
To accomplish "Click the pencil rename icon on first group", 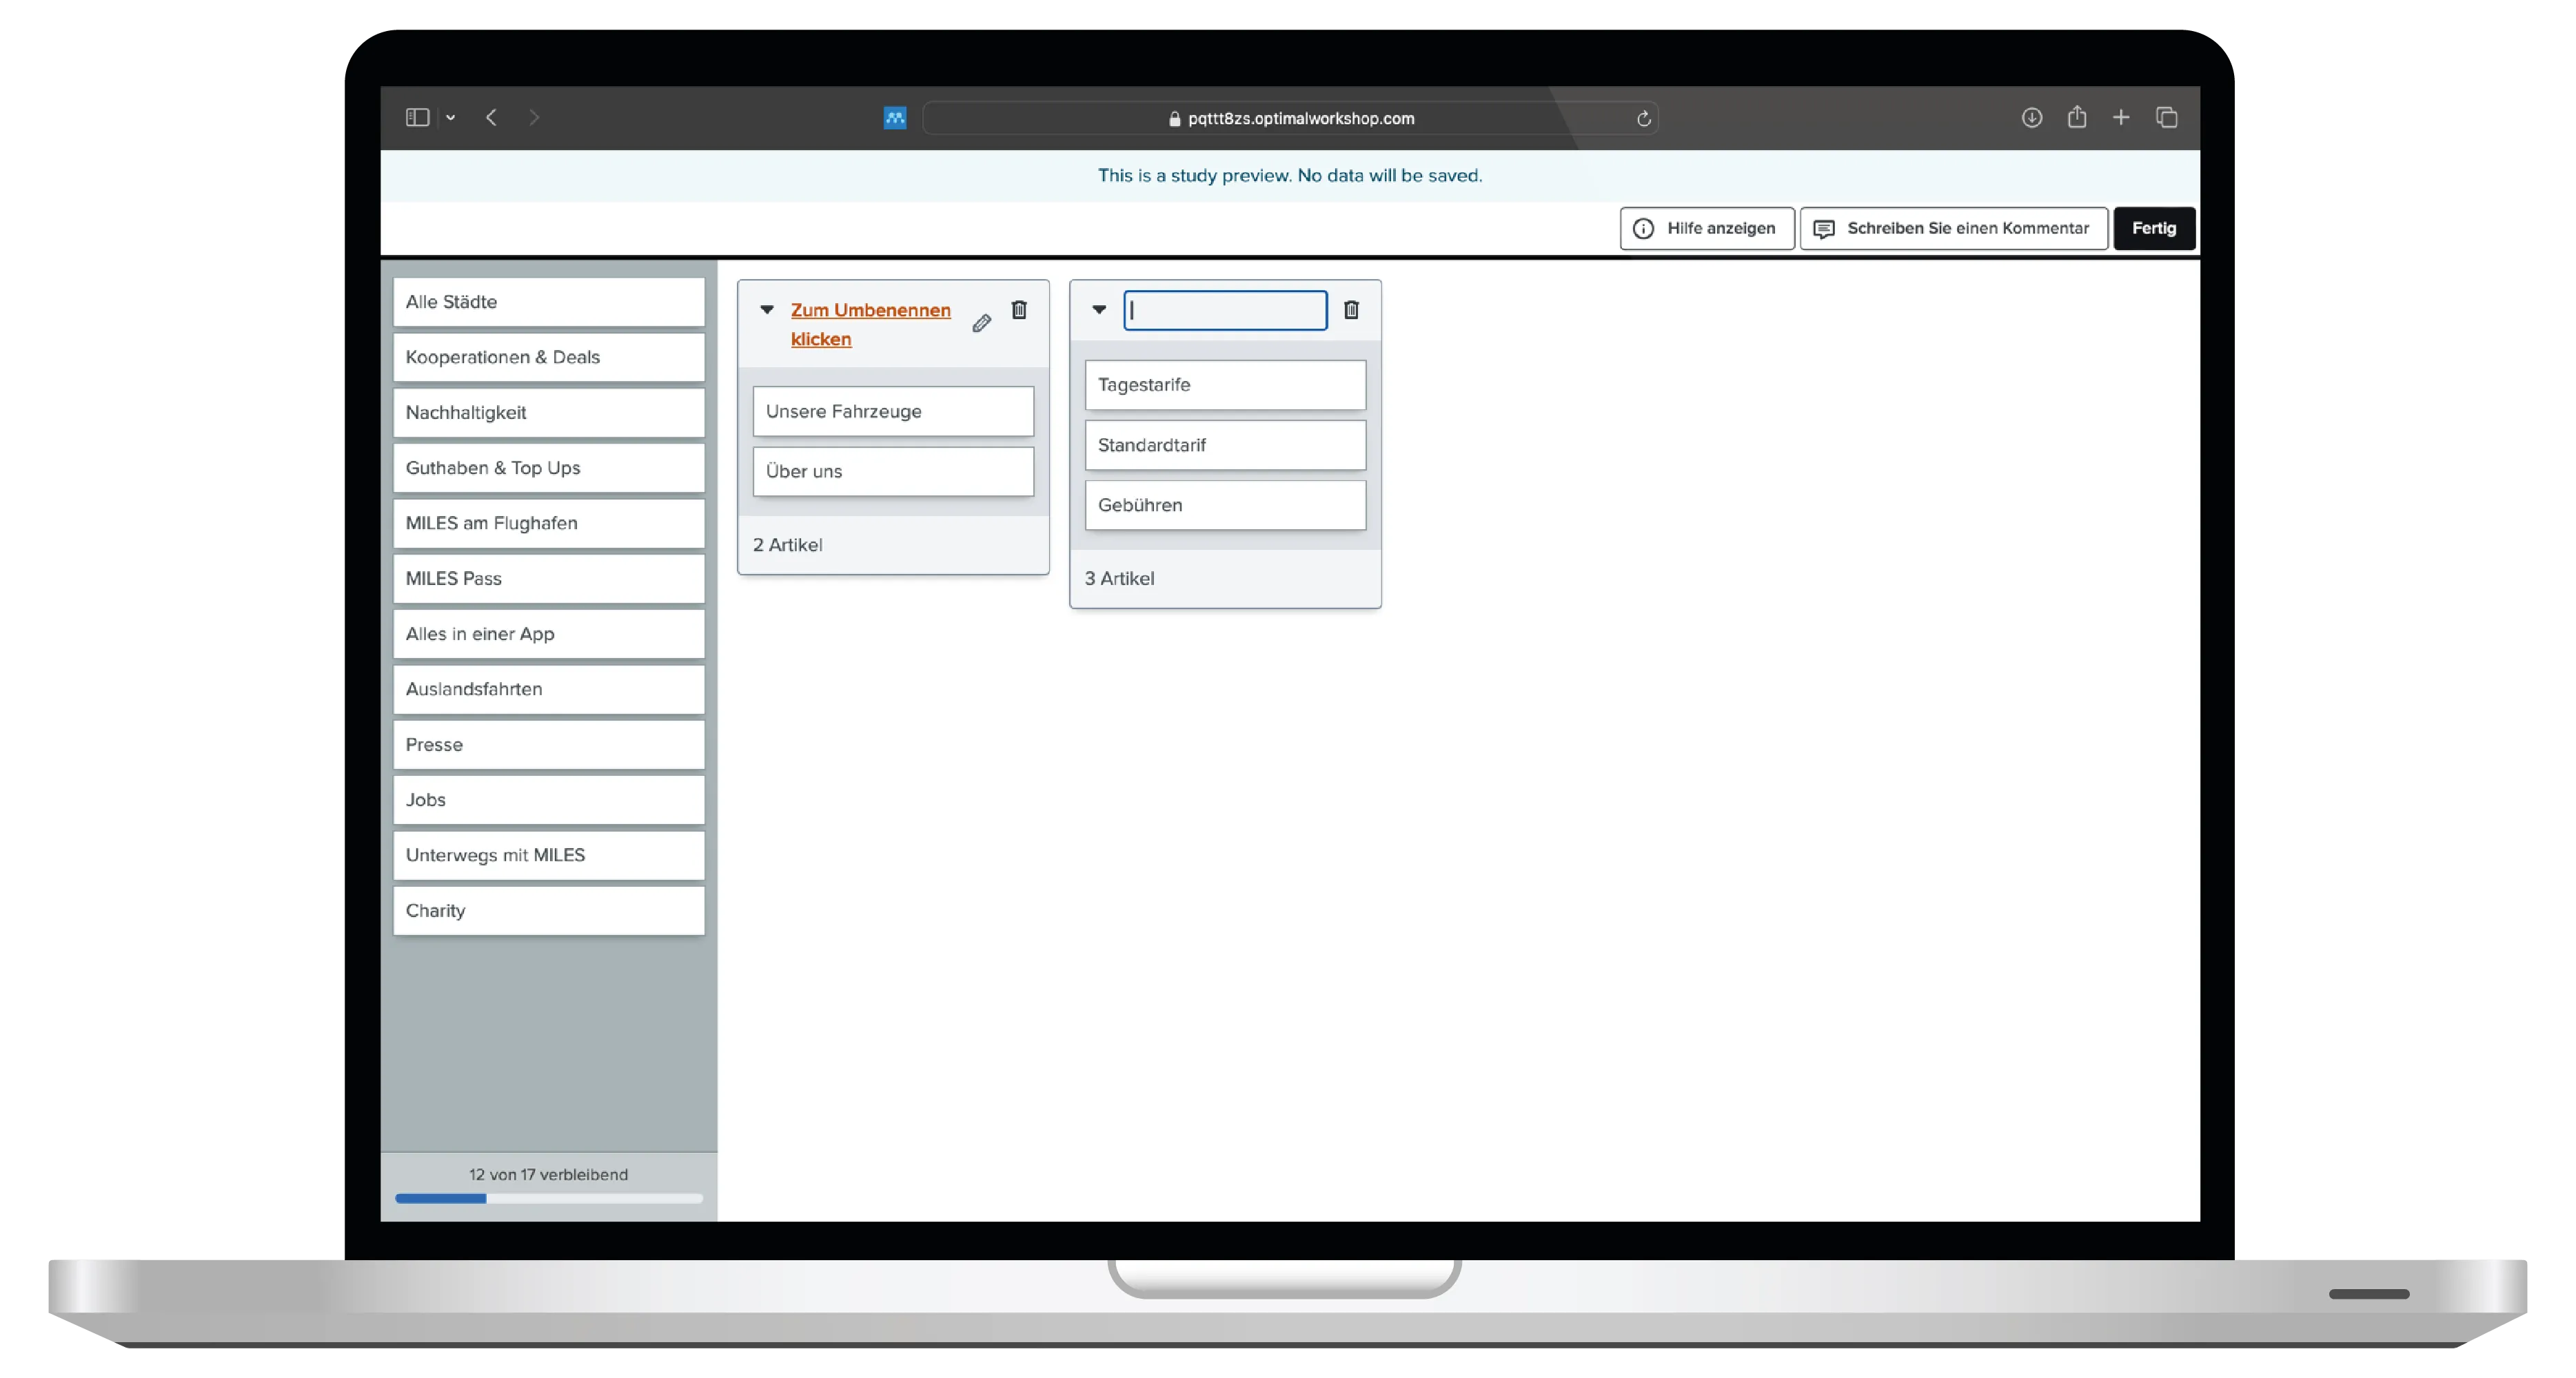I will (982, 322).
